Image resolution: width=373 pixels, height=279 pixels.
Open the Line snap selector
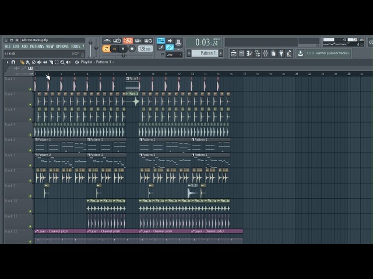pos(174,55)
